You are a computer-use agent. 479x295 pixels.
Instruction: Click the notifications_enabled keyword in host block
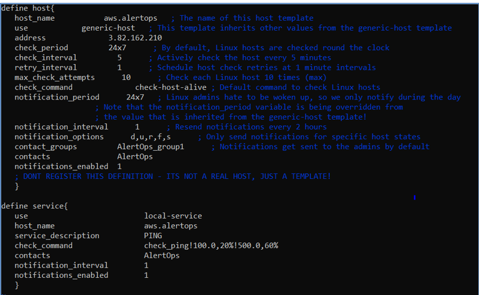pyautogui.click(x=61, y=166)
